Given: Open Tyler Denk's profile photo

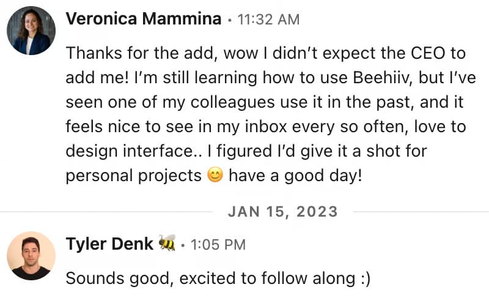Looking at the screenshot, I should point(31,256).
